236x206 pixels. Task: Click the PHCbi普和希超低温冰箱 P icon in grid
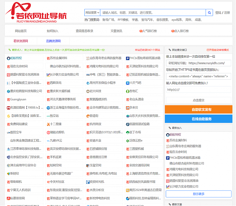point(127,58)
